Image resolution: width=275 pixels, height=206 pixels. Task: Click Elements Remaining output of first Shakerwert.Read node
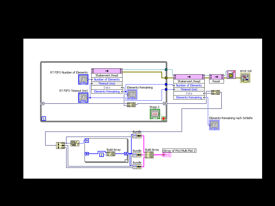pyautogui.click(x=107, y=91)
